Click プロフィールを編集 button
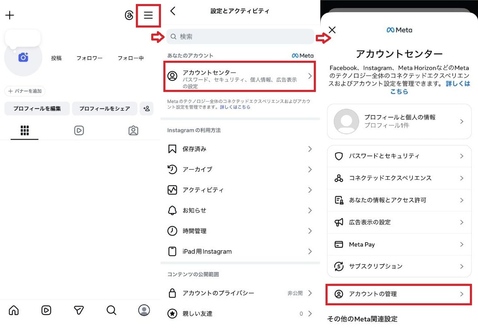Image resolution: width=478 pixels, height=328 pixels. [x=37, y=108]
